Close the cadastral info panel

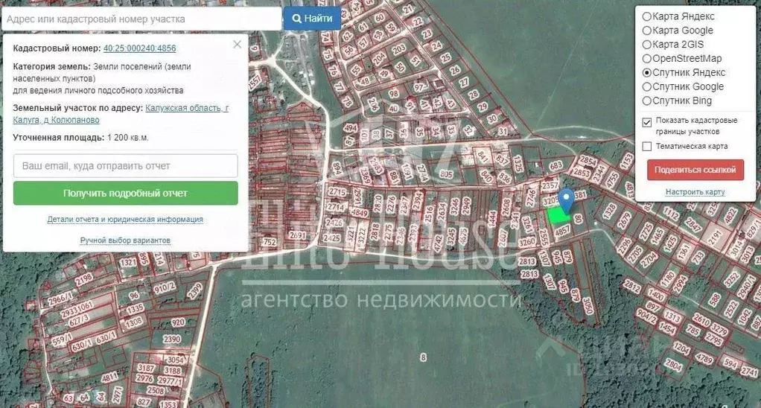tap(237, 45)
